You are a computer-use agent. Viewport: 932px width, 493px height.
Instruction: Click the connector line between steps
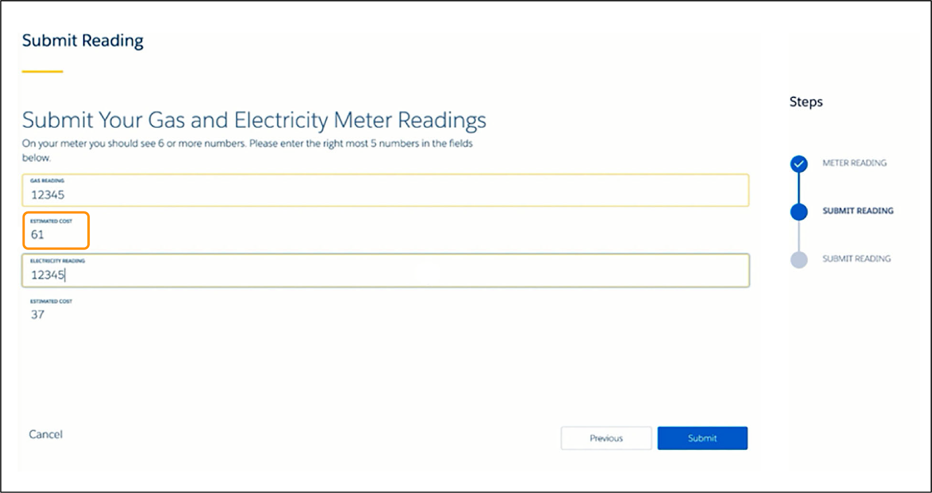coord(798,186)
